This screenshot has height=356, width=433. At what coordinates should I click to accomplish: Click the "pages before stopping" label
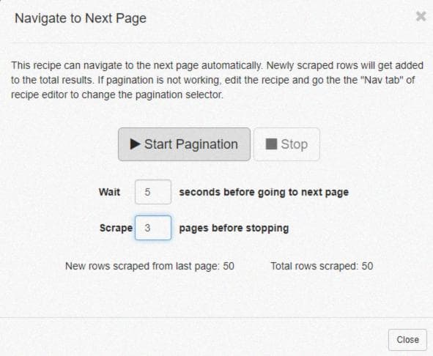(x=234, y=228)
